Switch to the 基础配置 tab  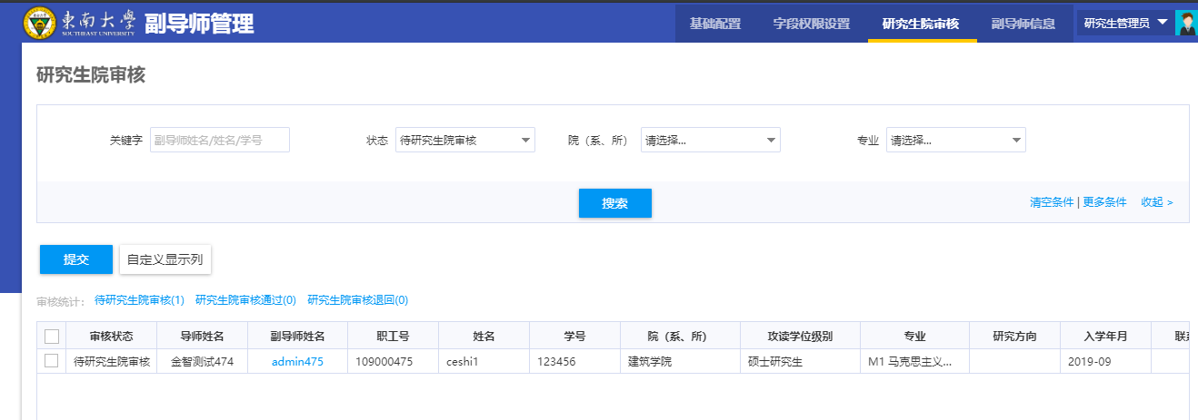pyautogui.click(x=714, y=24)
